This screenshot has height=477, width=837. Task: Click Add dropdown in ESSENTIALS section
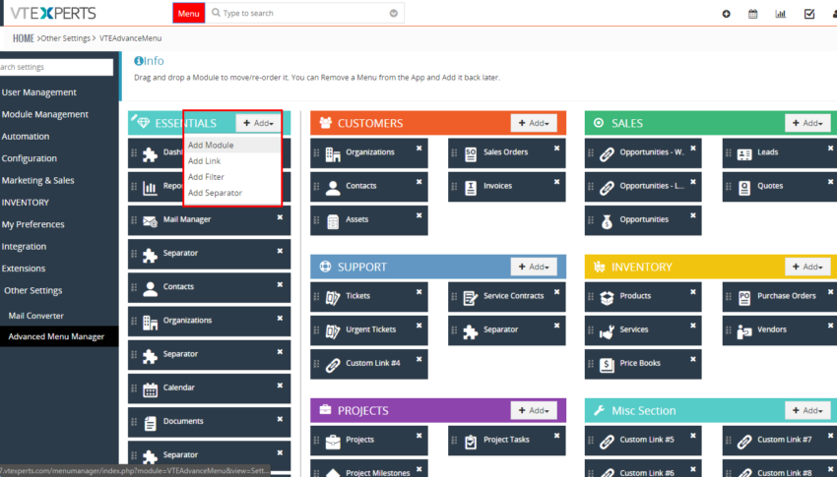pos(259,123)
